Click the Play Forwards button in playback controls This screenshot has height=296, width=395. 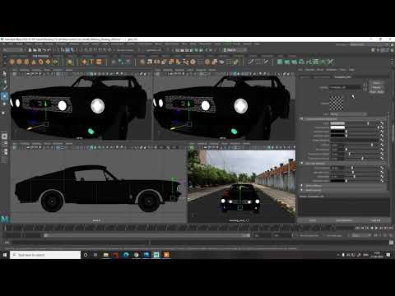click(x=377, y=228)
